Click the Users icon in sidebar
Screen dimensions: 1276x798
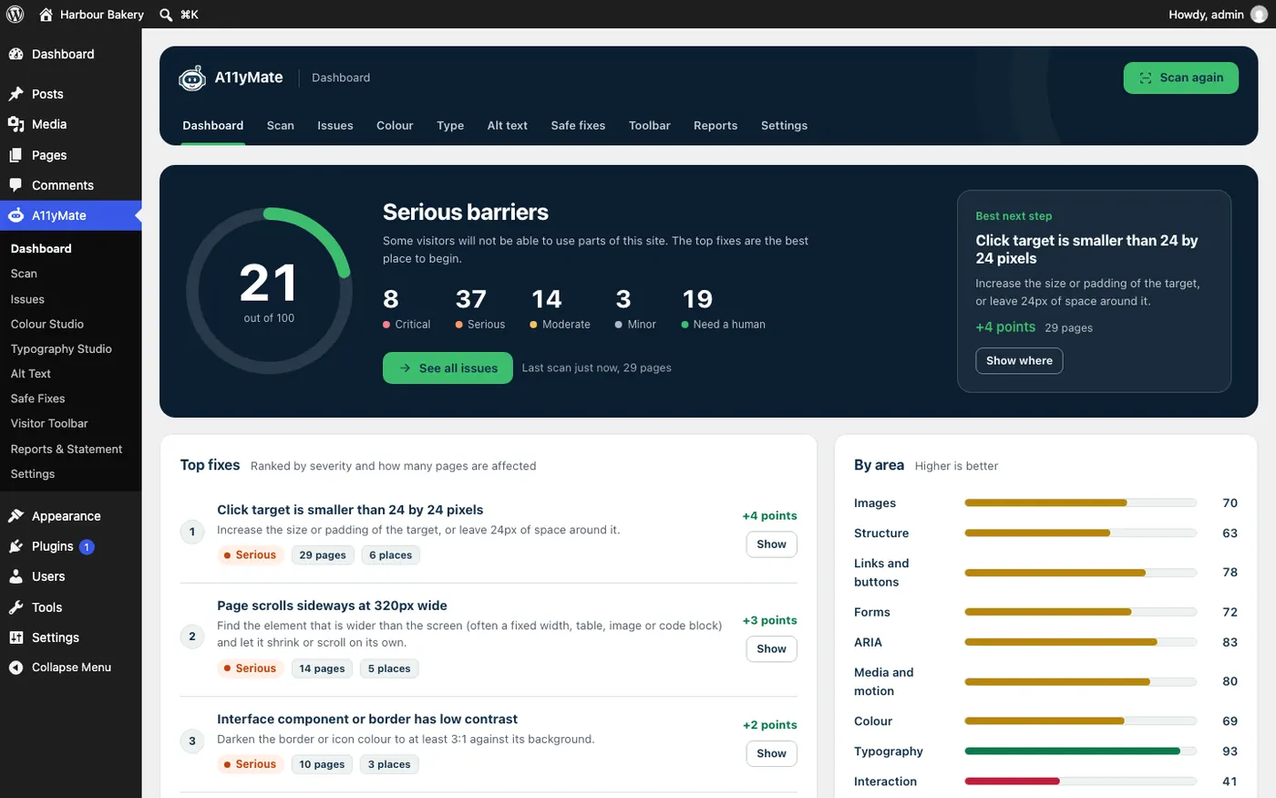[15, 576]
